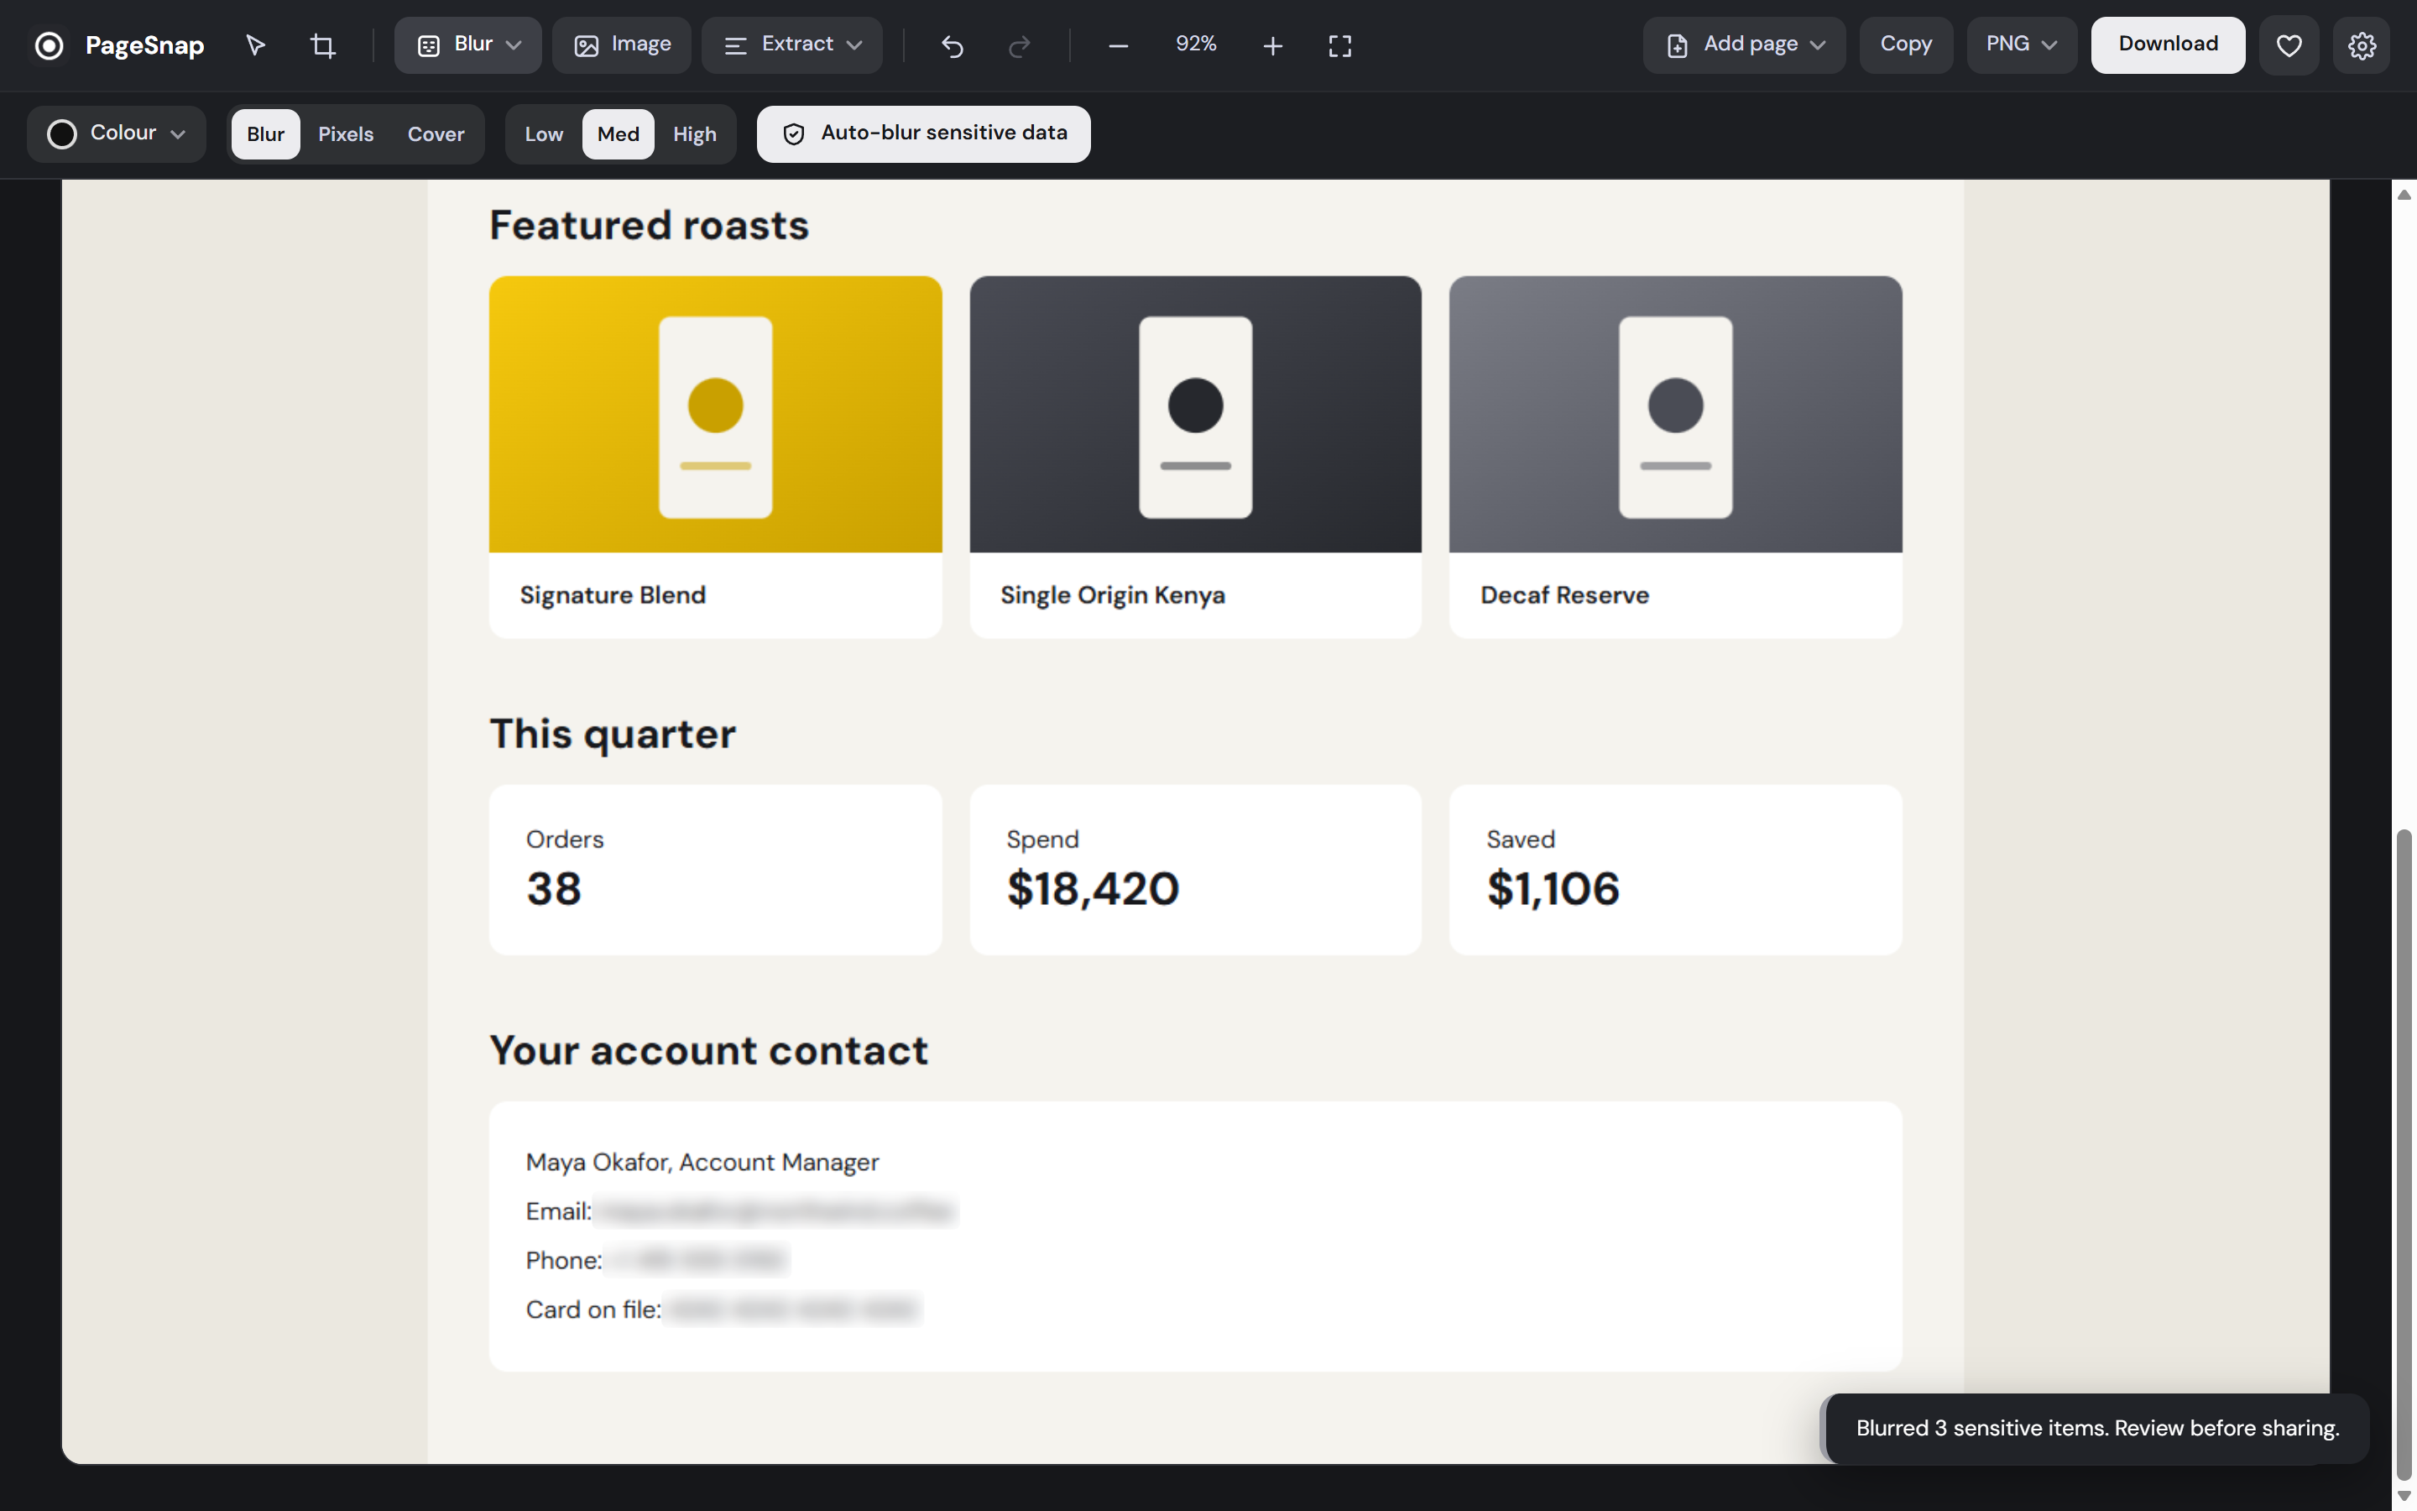Expand the Extract dropdown
2417x1511 pixels.
coord(792,45)
